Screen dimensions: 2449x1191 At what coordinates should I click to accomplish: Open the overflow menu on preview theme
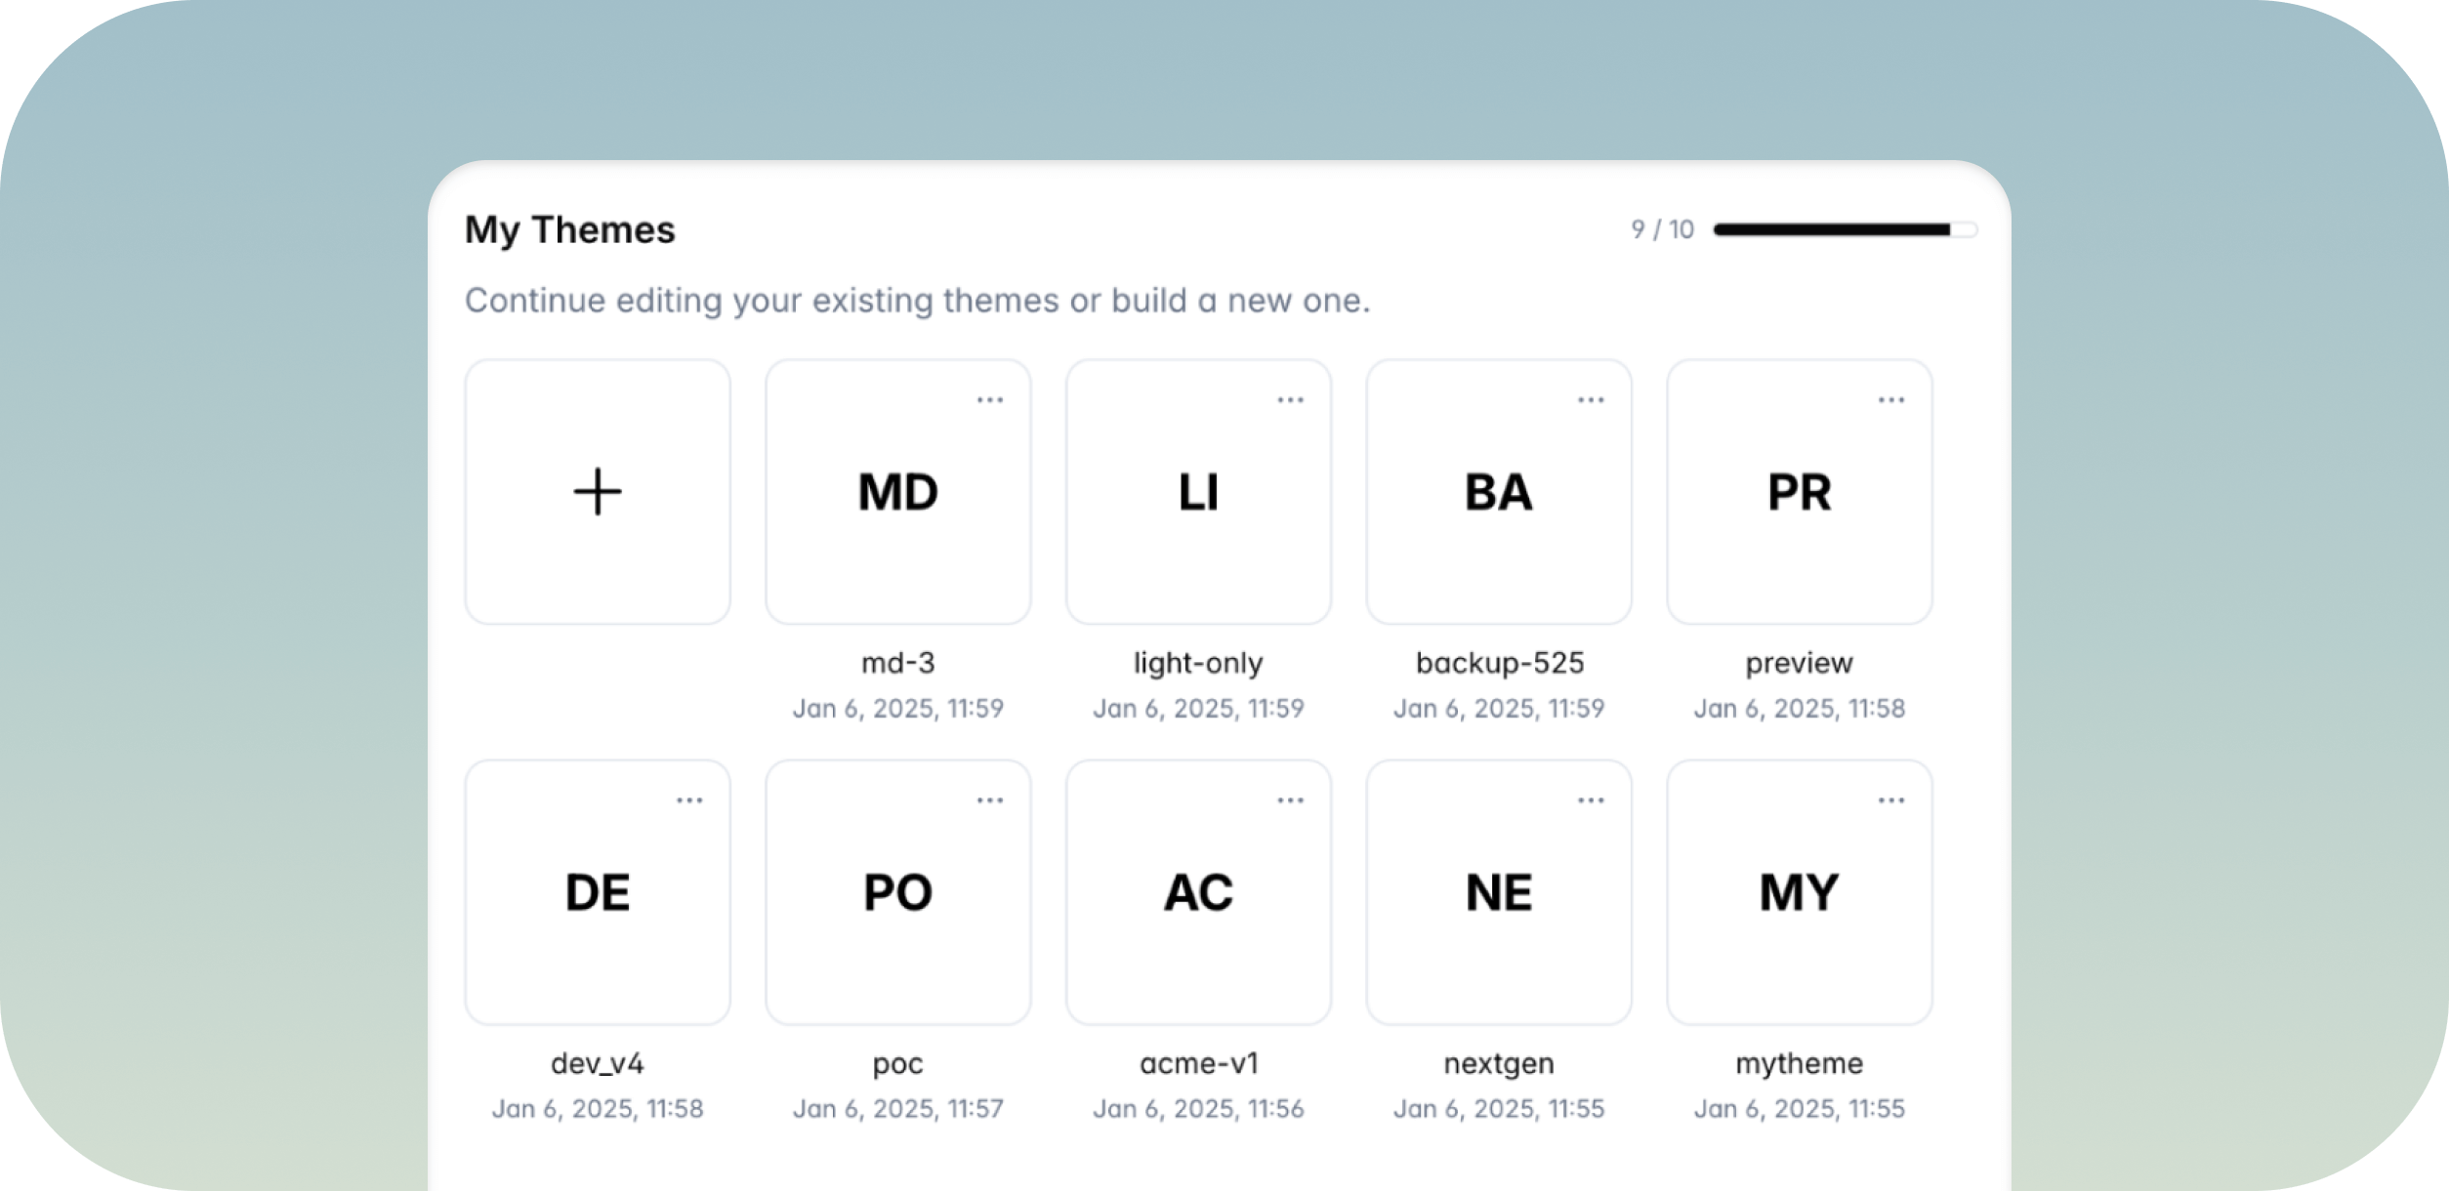click(x=1890, y=397)
